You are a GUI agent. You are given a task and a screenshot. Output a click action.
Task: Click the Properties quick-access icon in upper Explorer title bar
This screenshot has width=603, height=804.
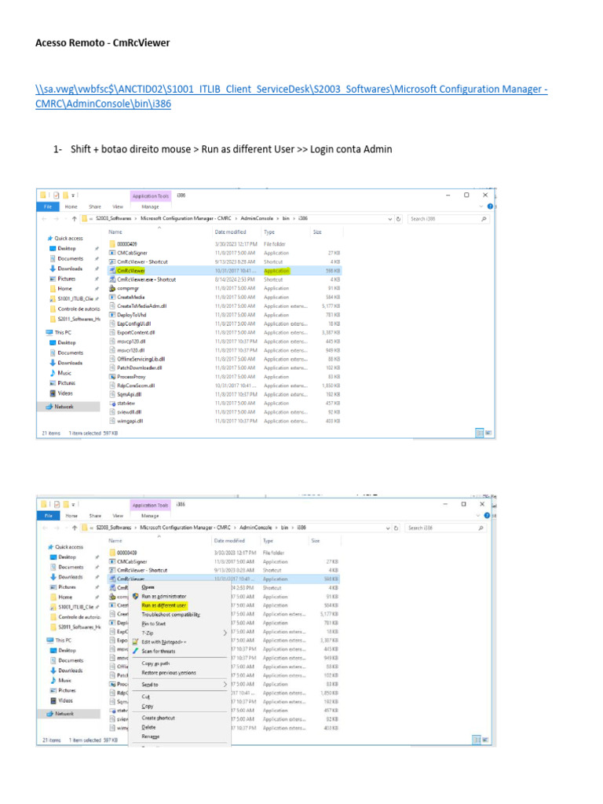[57, 196]
